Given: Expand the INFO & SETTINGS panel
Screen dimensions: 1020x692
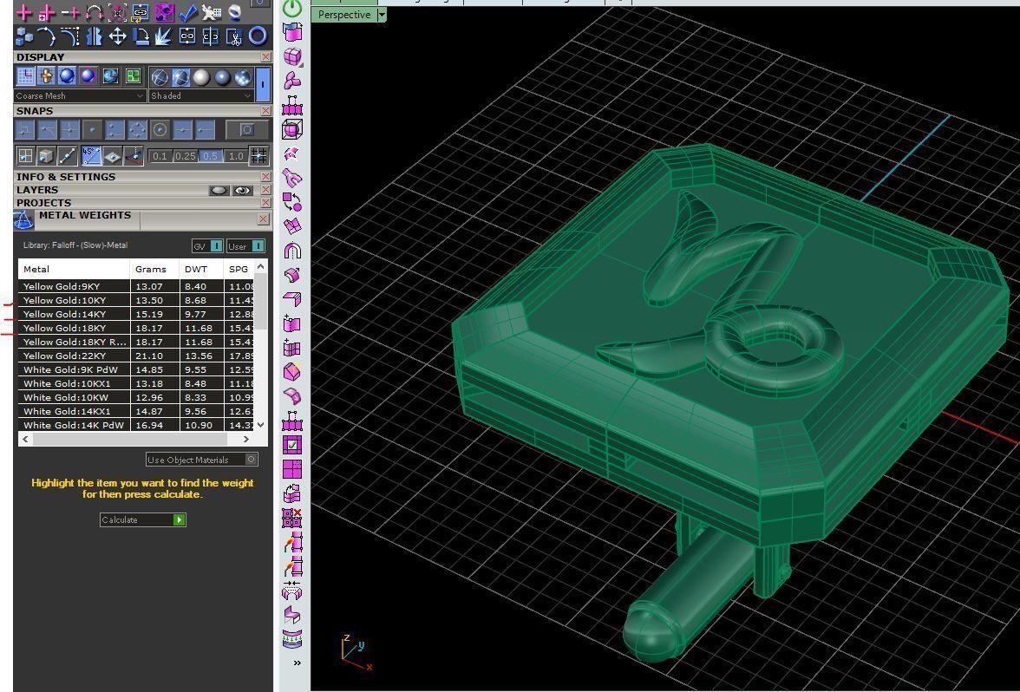Looking at the screenshot, I should (x=137, y=177).
